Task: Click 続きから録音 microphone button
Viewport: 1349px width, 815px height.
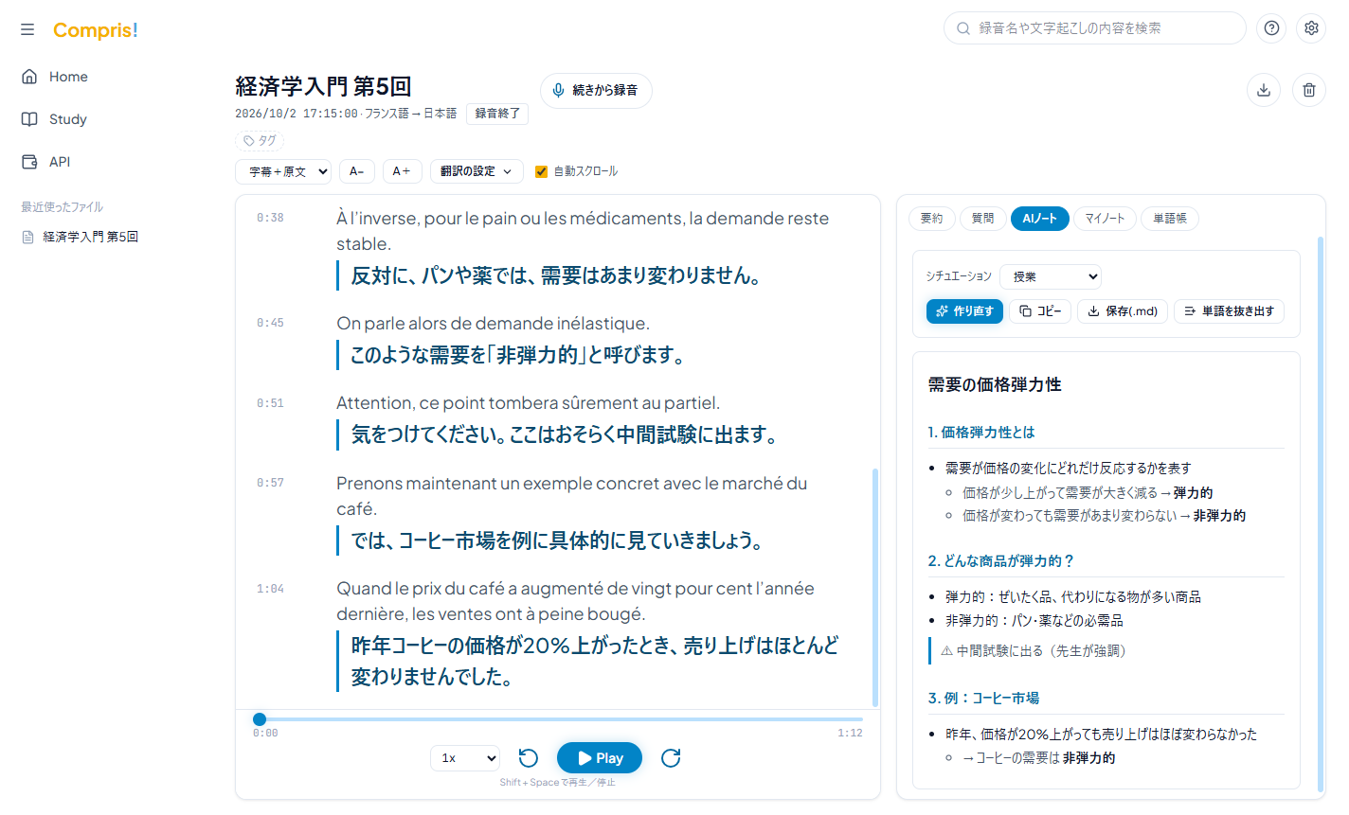Action: (x=596, y=90)
